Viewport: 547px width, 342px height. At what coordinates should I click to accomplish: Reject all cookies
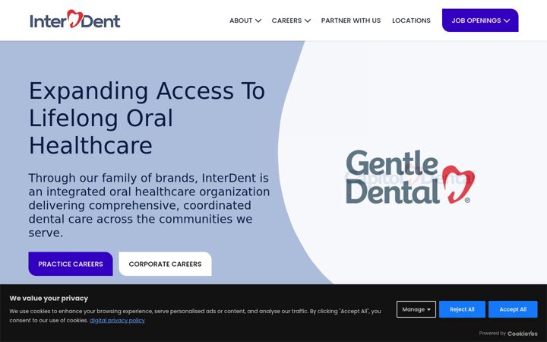pyautogui.click(x=462, y=309)
